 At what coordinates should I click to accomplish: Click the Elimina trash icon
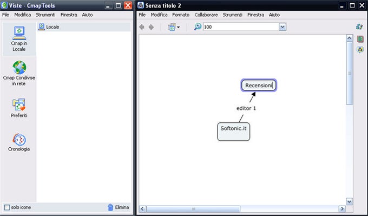[x=110, y=207]
